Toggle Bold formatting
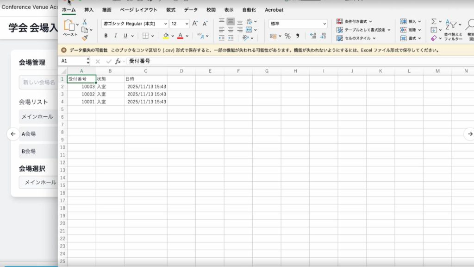The image size is (474, 267). 106,36
